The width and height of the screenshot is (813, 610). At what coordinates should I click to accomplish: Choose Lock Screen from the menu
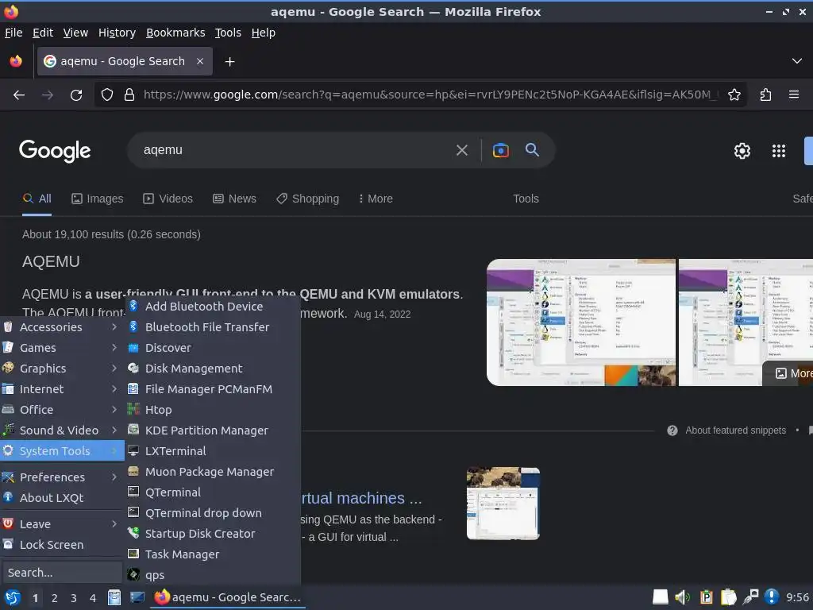62,545
